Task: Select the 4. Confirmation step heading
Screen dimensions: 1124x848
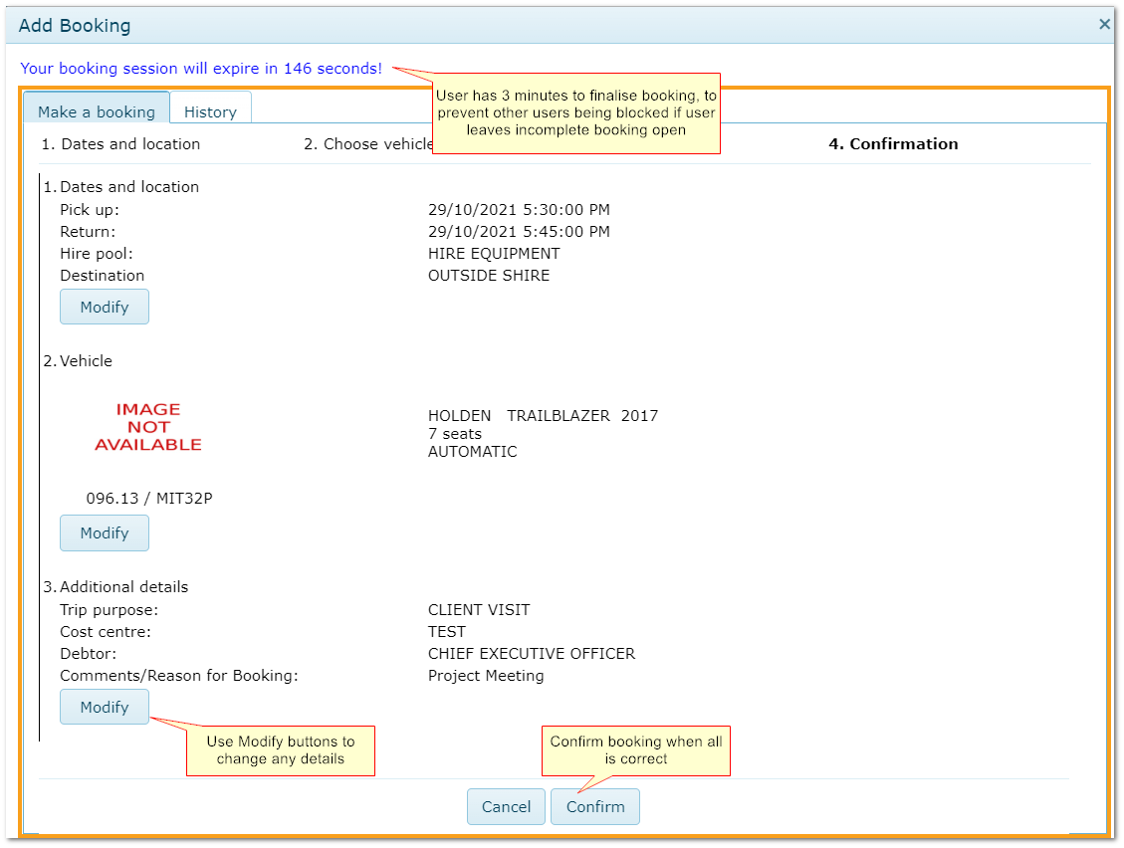Action: pos(893,143)
